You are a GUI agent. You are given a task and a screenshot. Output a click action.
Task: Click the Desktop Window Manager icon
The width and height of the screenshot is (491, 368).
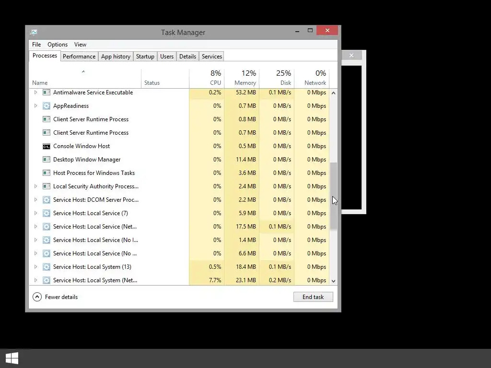coord(47,160)
